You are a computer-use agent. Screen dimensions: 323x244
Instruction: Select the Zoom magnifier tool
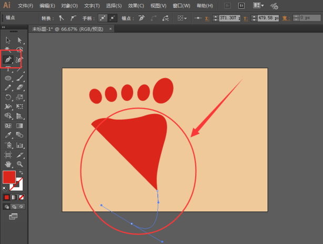pos(19,164)
